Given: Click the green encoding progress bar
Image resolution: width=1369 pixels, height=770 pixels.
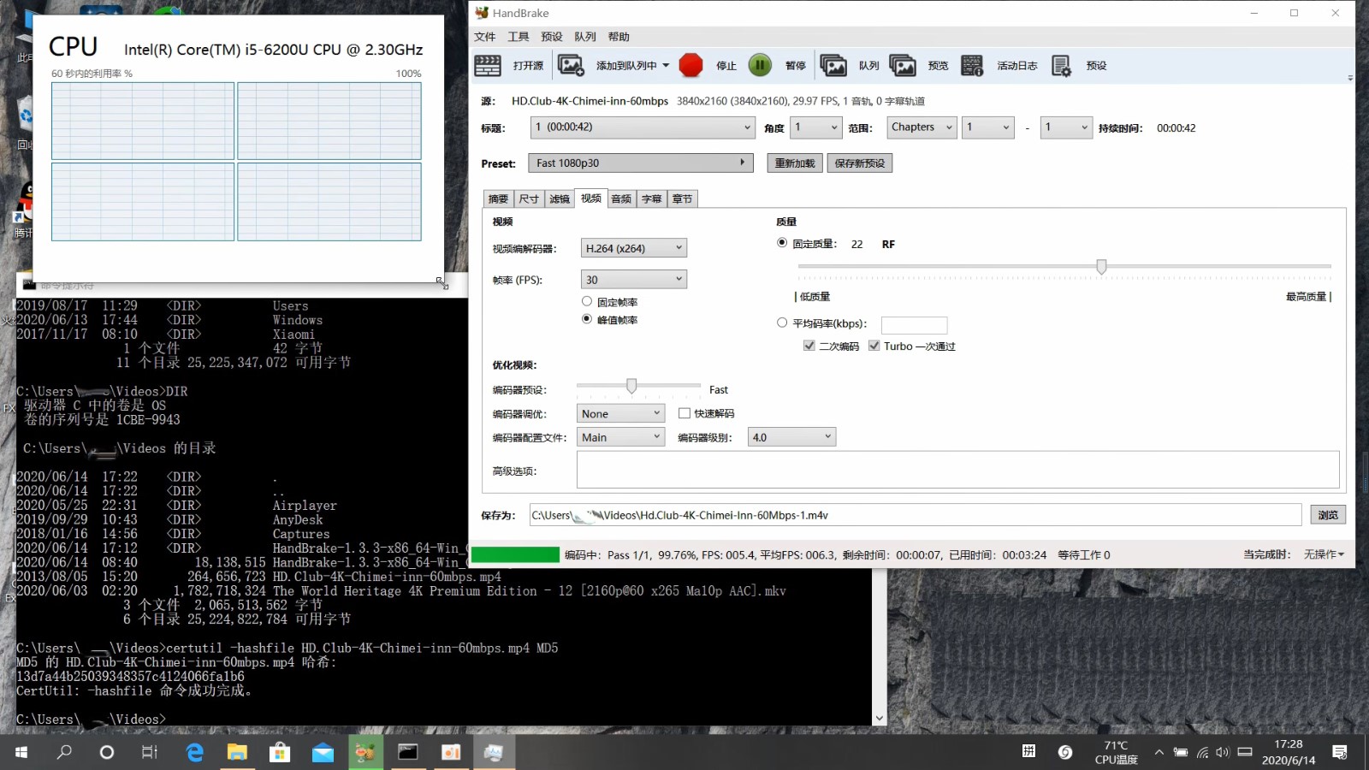Looking at the screenshot, I should pyautogui.click(x=515, y=554).
